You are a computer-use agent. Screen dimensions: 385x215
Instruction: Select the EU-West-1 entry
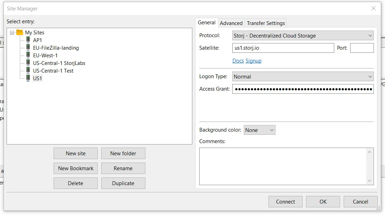[45, 56]
